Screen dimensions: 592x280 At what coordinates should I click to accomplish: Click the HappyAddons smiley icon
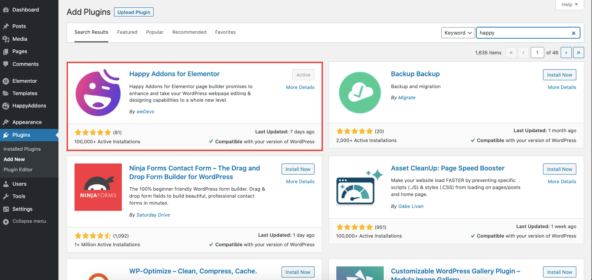point(6,106)
